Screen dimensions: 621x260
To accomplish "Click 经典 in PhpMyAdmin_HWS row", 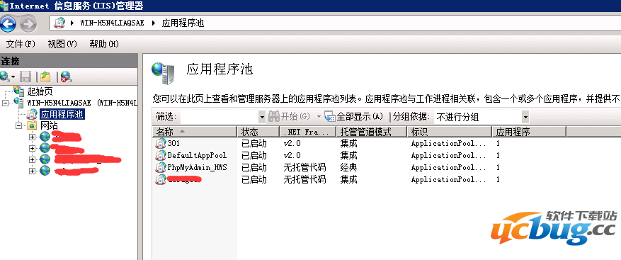I will coord(348,168).
